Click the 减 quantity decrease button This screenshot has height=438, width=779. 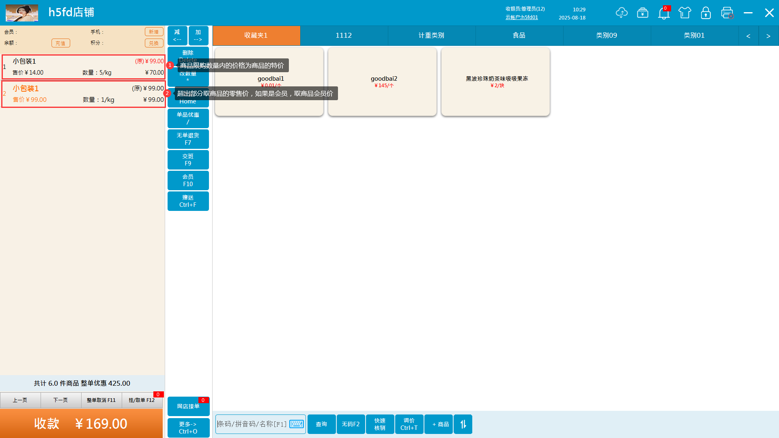(x=177, y=35)
